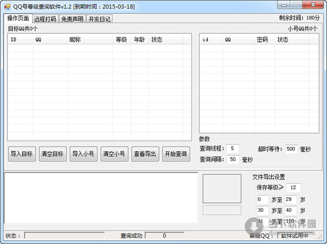Click the 状态 column header in target list

coord(166,39)
